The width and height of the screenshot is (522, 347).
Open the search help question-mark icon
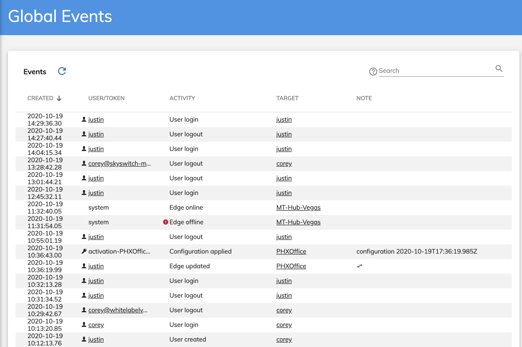[373, 71]
